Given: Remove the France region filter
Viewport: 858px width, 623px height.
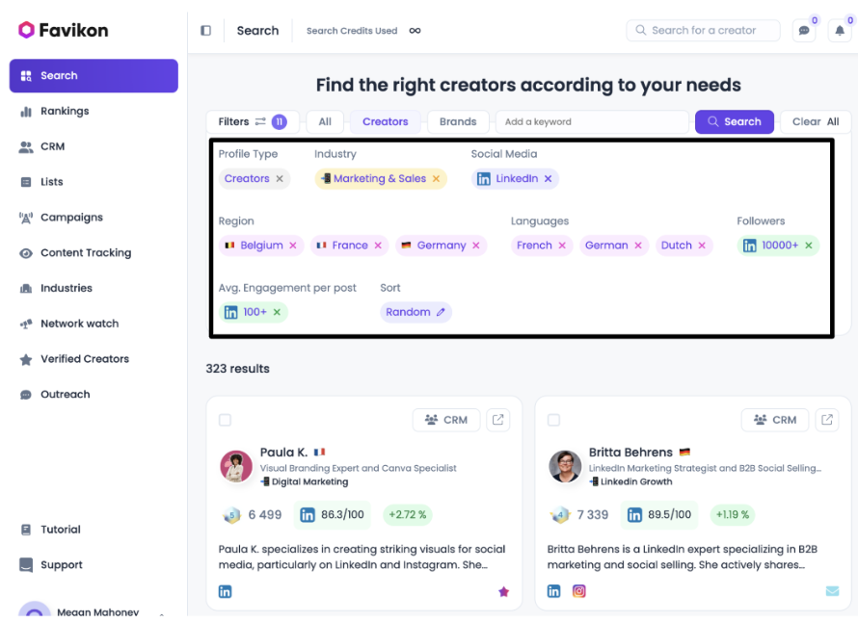Looking at the screenshot, I should 378,246.
